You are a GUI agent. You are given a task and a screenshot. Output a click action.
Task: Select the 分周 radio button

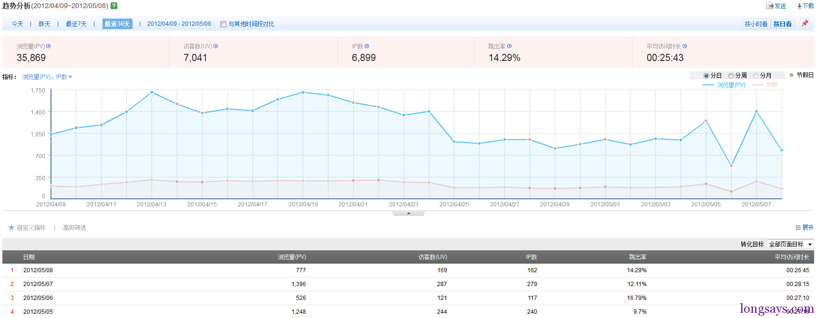[x=731, y=76]
